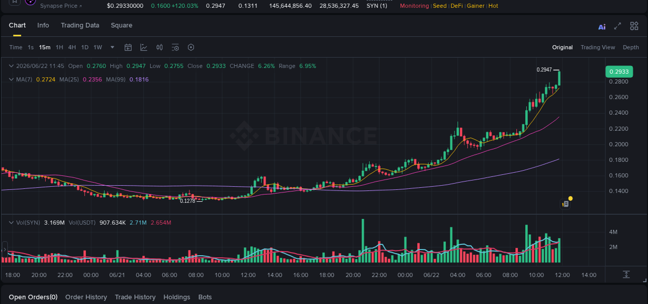
Task: Click the 0.2000 price axis label
Action: tap(618, 144)
